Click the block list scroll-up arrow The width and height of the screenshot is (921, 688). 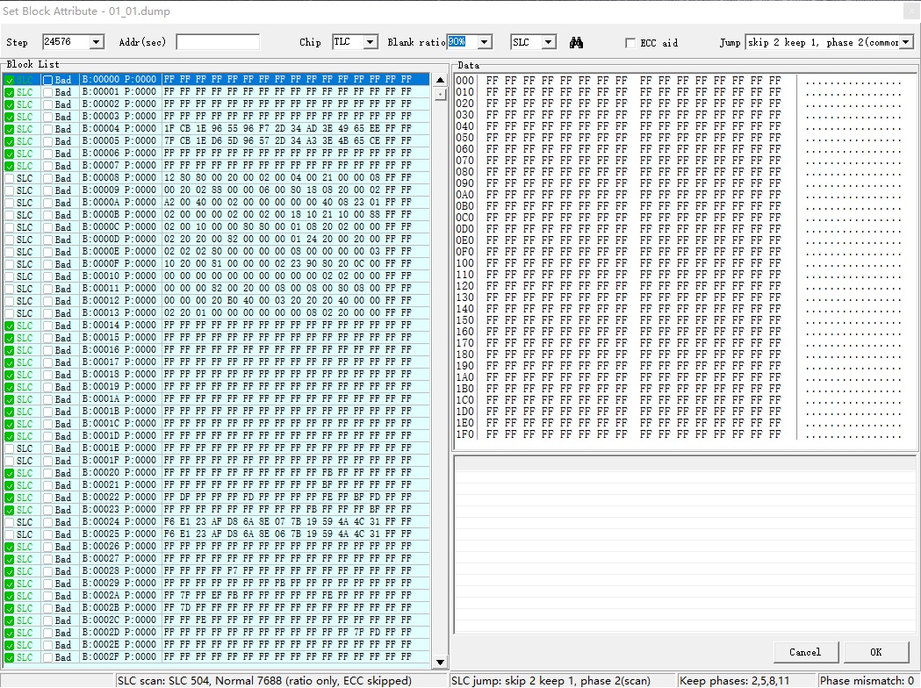pyautogui.click(x=440, y=80)
